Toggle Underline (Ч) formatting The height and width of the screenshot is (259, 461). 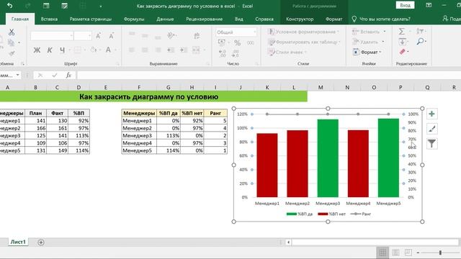click(x=63, y=50)
